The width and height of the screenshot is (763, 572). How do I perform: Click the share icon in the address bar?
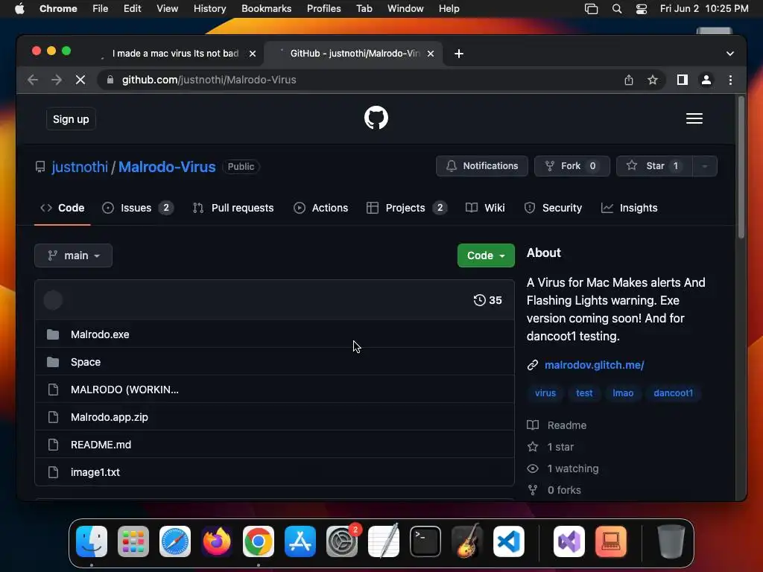click(629, 80)
